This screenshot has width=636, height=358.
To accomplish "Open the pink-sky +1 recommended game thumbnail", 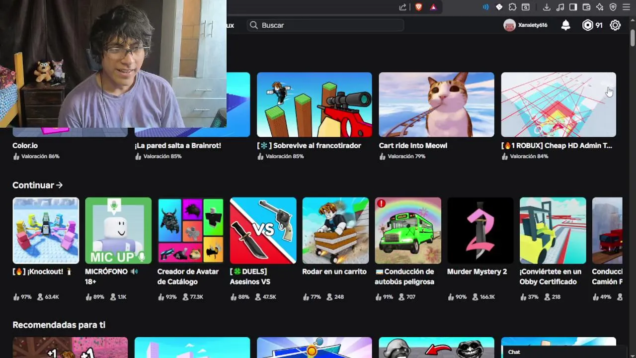I will (70, 348).
